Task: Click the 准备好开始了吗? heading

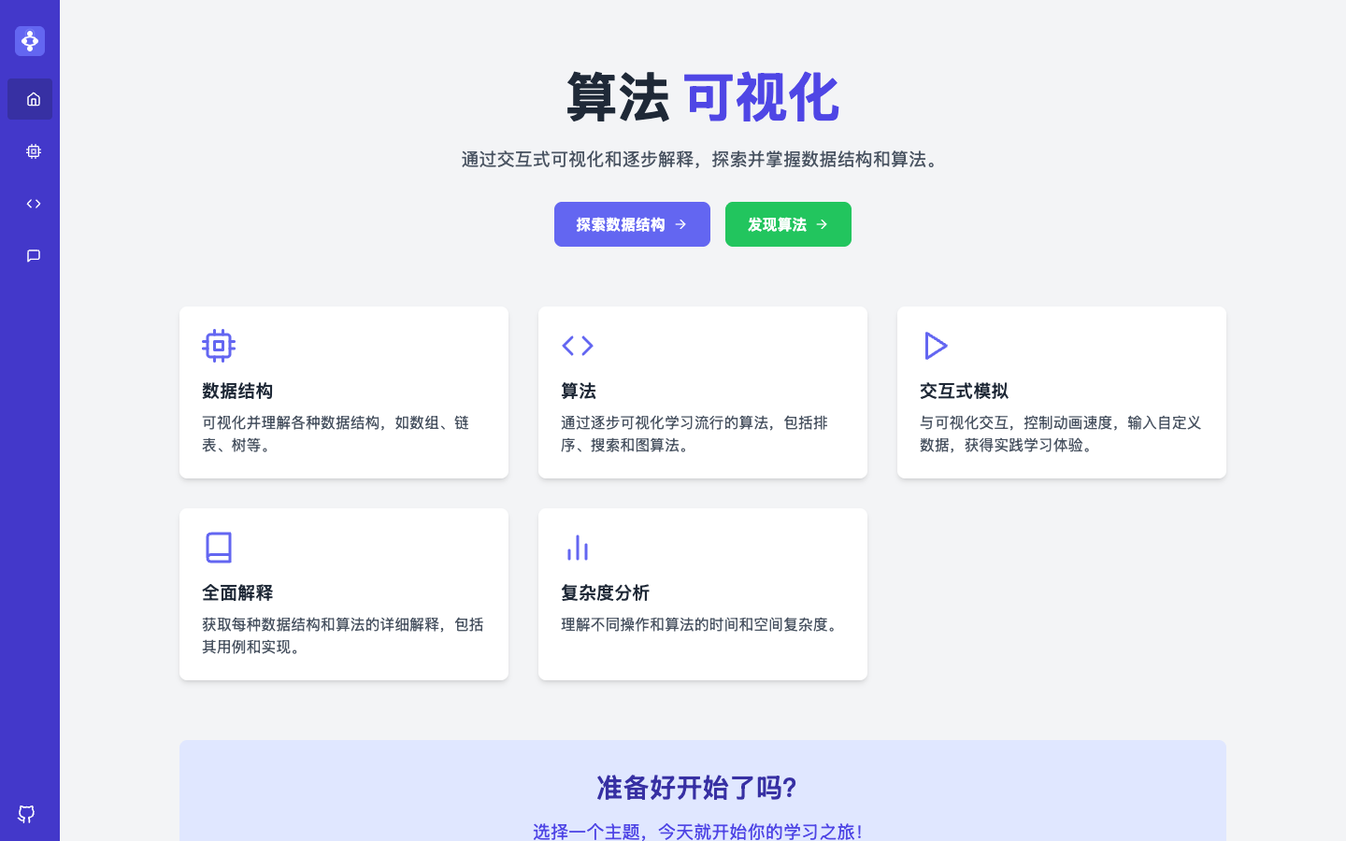Action: tap(697, 788)
